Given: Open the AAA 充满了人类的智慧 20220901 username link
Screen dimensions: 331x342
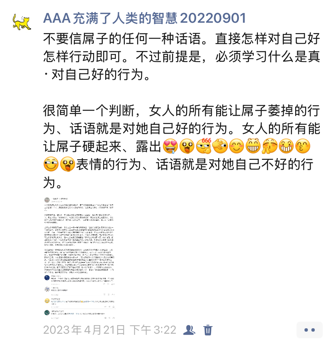Looking at the screenshot, I should tap(144, 18).
